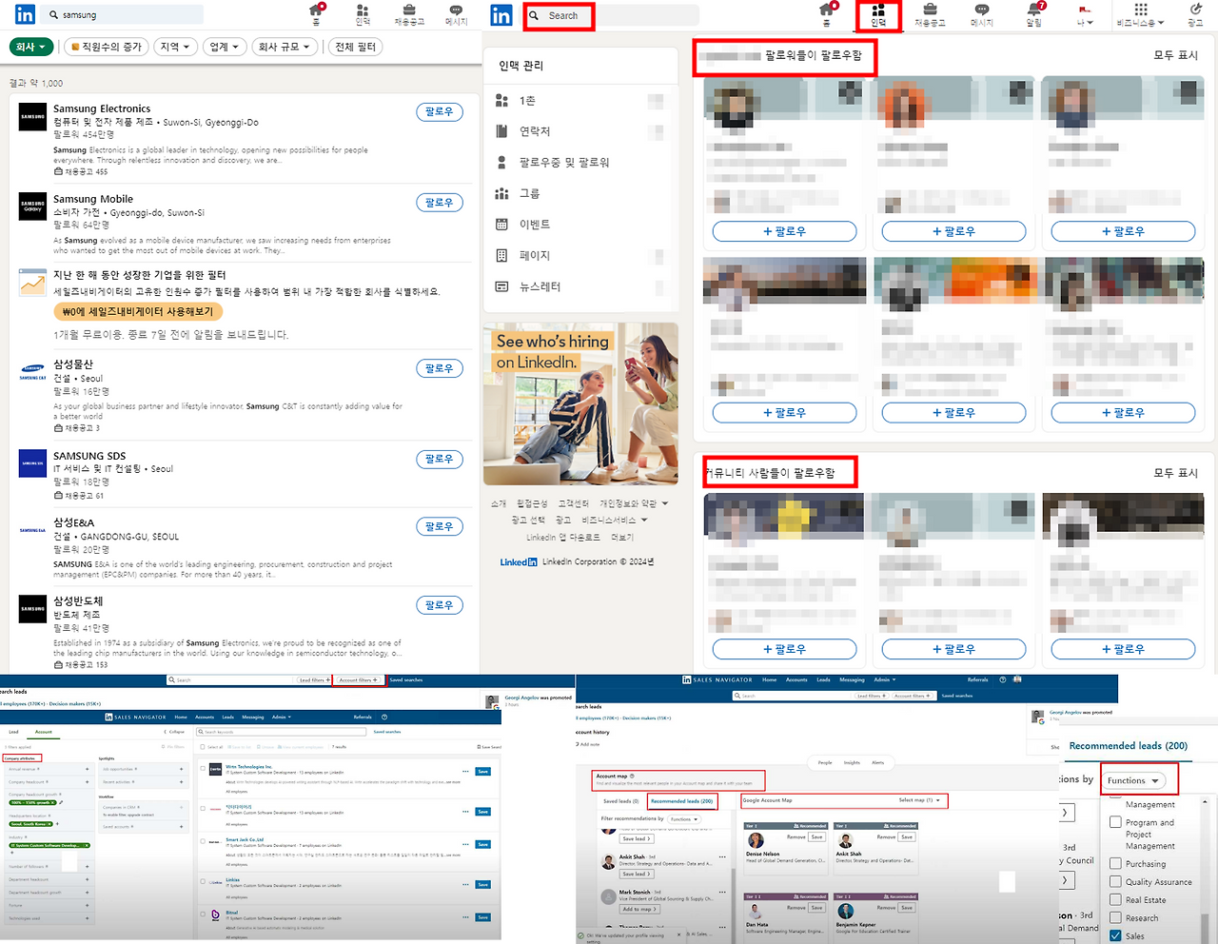Follow 삼성E&A with its 팔로우 button

(439, 526)
